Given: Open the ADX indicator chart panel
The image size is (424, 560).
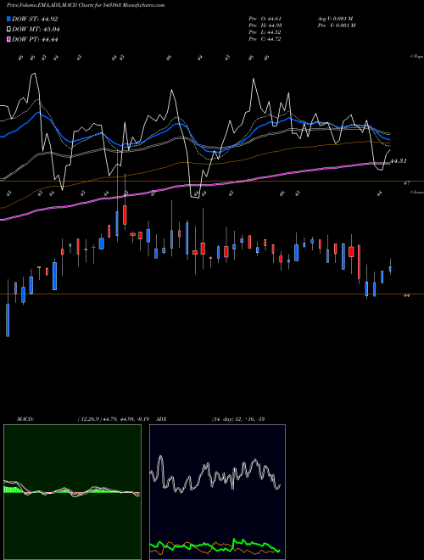Looking at the screenshot, I should pyautogui.click(x=217, y=492).
